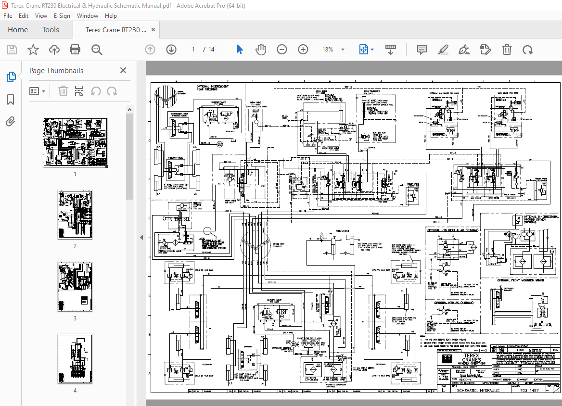Select the Highlight text pen tool
The width and height of the screenshot is (562, 406).
pos(443,50)
